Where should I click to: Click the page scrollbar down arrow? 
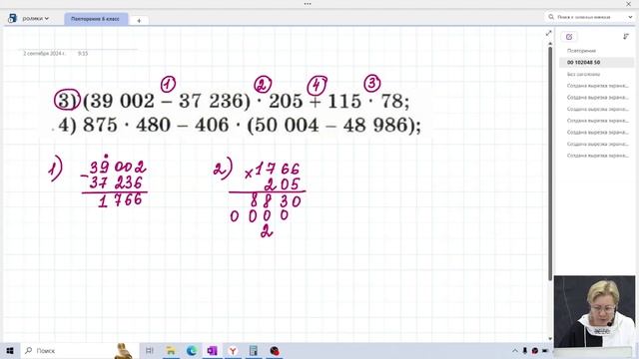coord(550,339)
